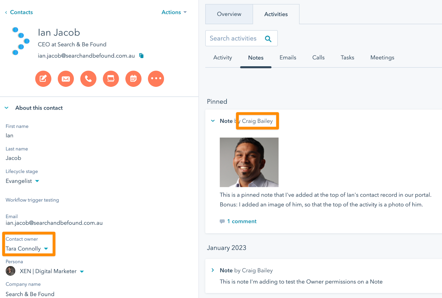Open the more options ellipsis button

coord(156,79)
